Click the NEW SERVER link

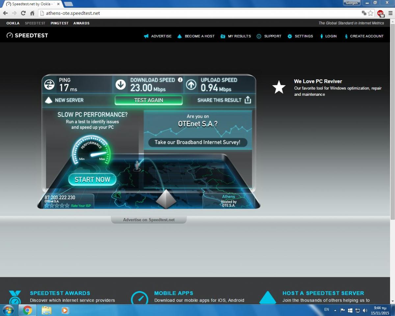tap(69, 100)
